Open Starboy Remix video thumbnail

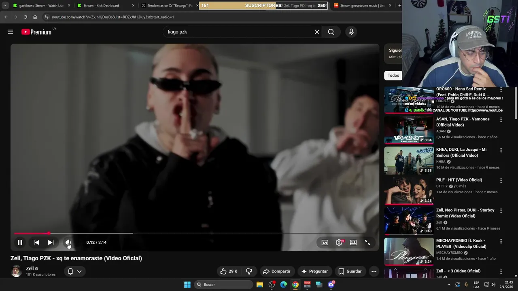(x=409, y=221)
